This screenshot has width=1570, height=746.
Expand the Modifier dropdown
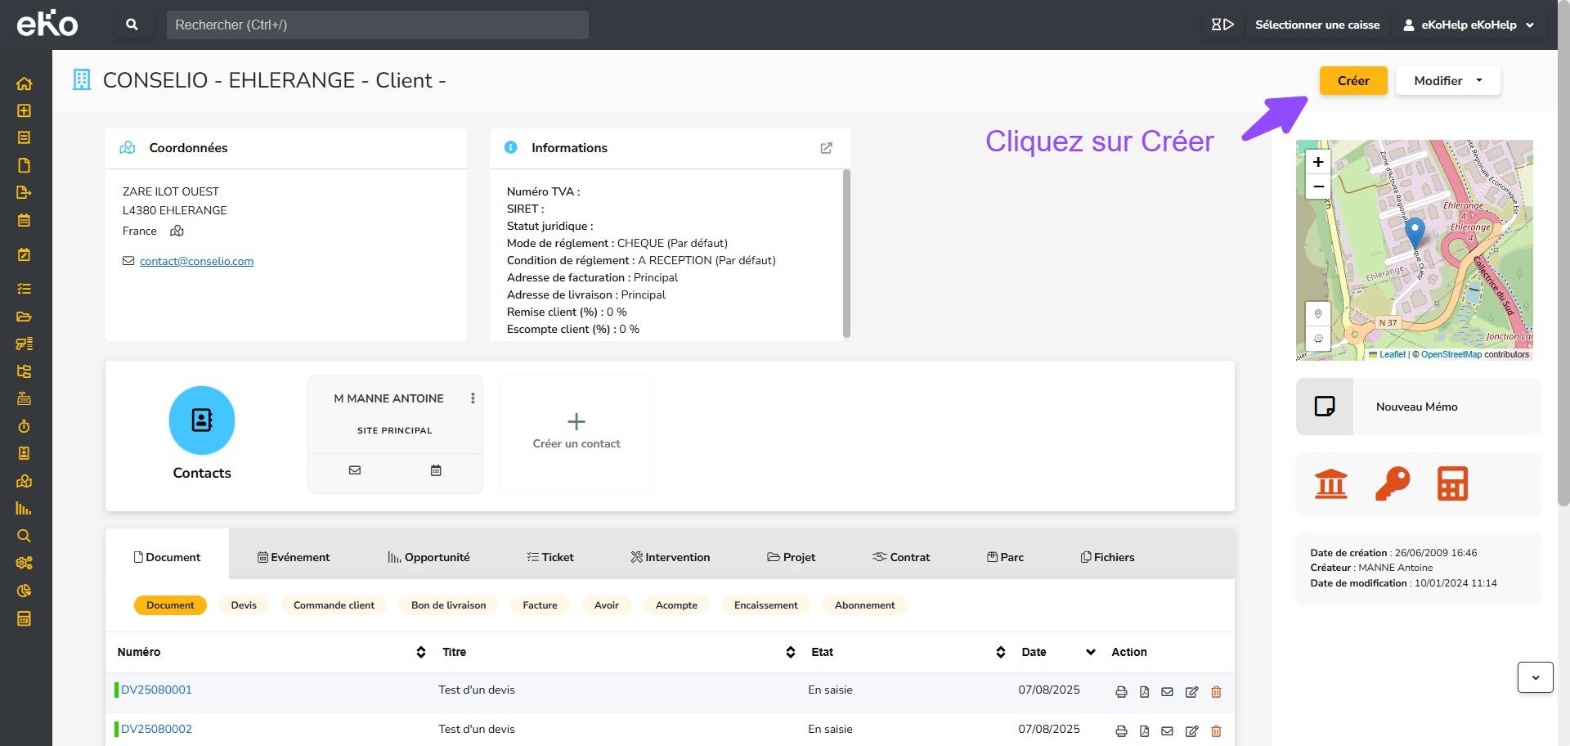(1447, 81)
